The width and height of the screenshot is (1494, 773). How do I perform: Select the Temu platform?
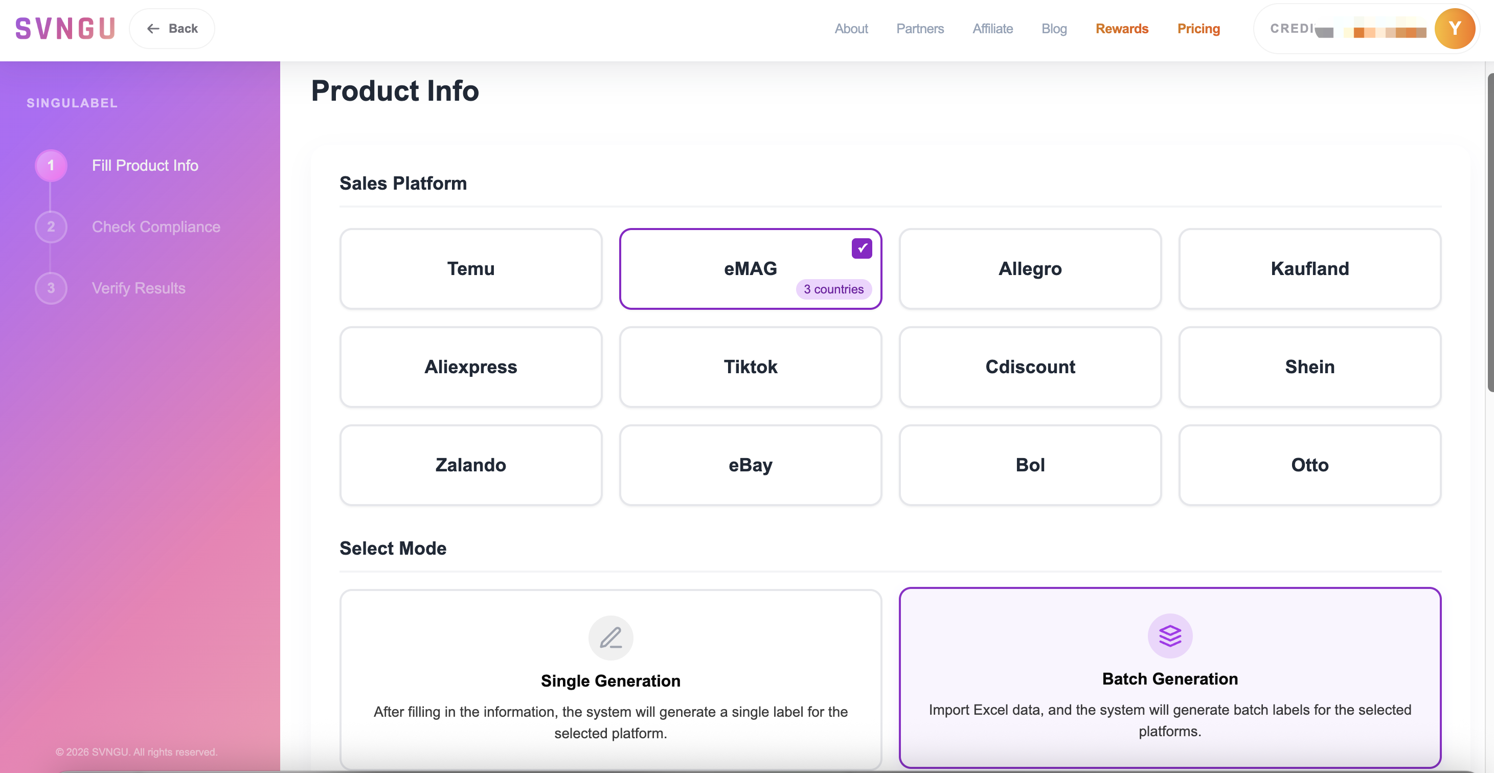click(x=470, y=268)
